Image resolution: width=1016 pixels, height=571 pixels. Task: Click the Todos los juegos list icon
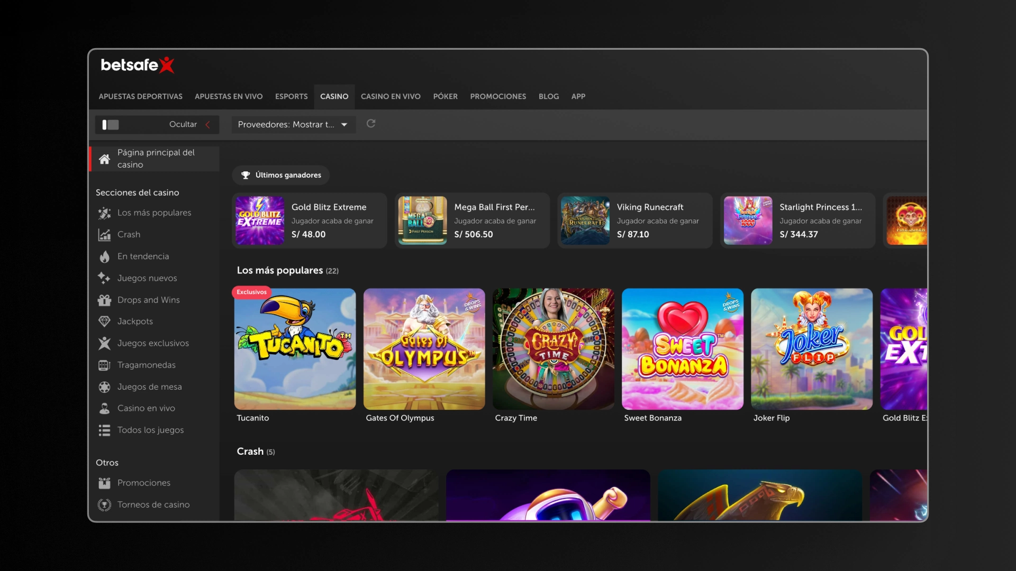tap(104, 430)
